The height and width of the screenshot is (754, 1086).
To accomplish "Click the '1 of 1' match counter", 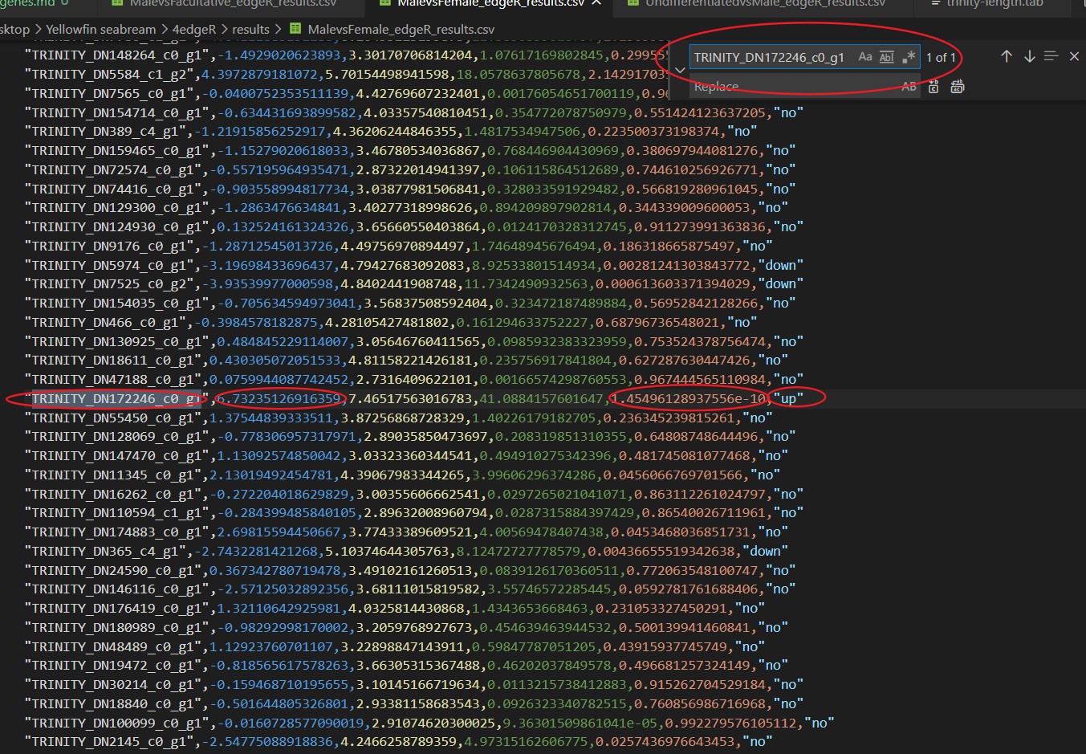I will 941,57.
